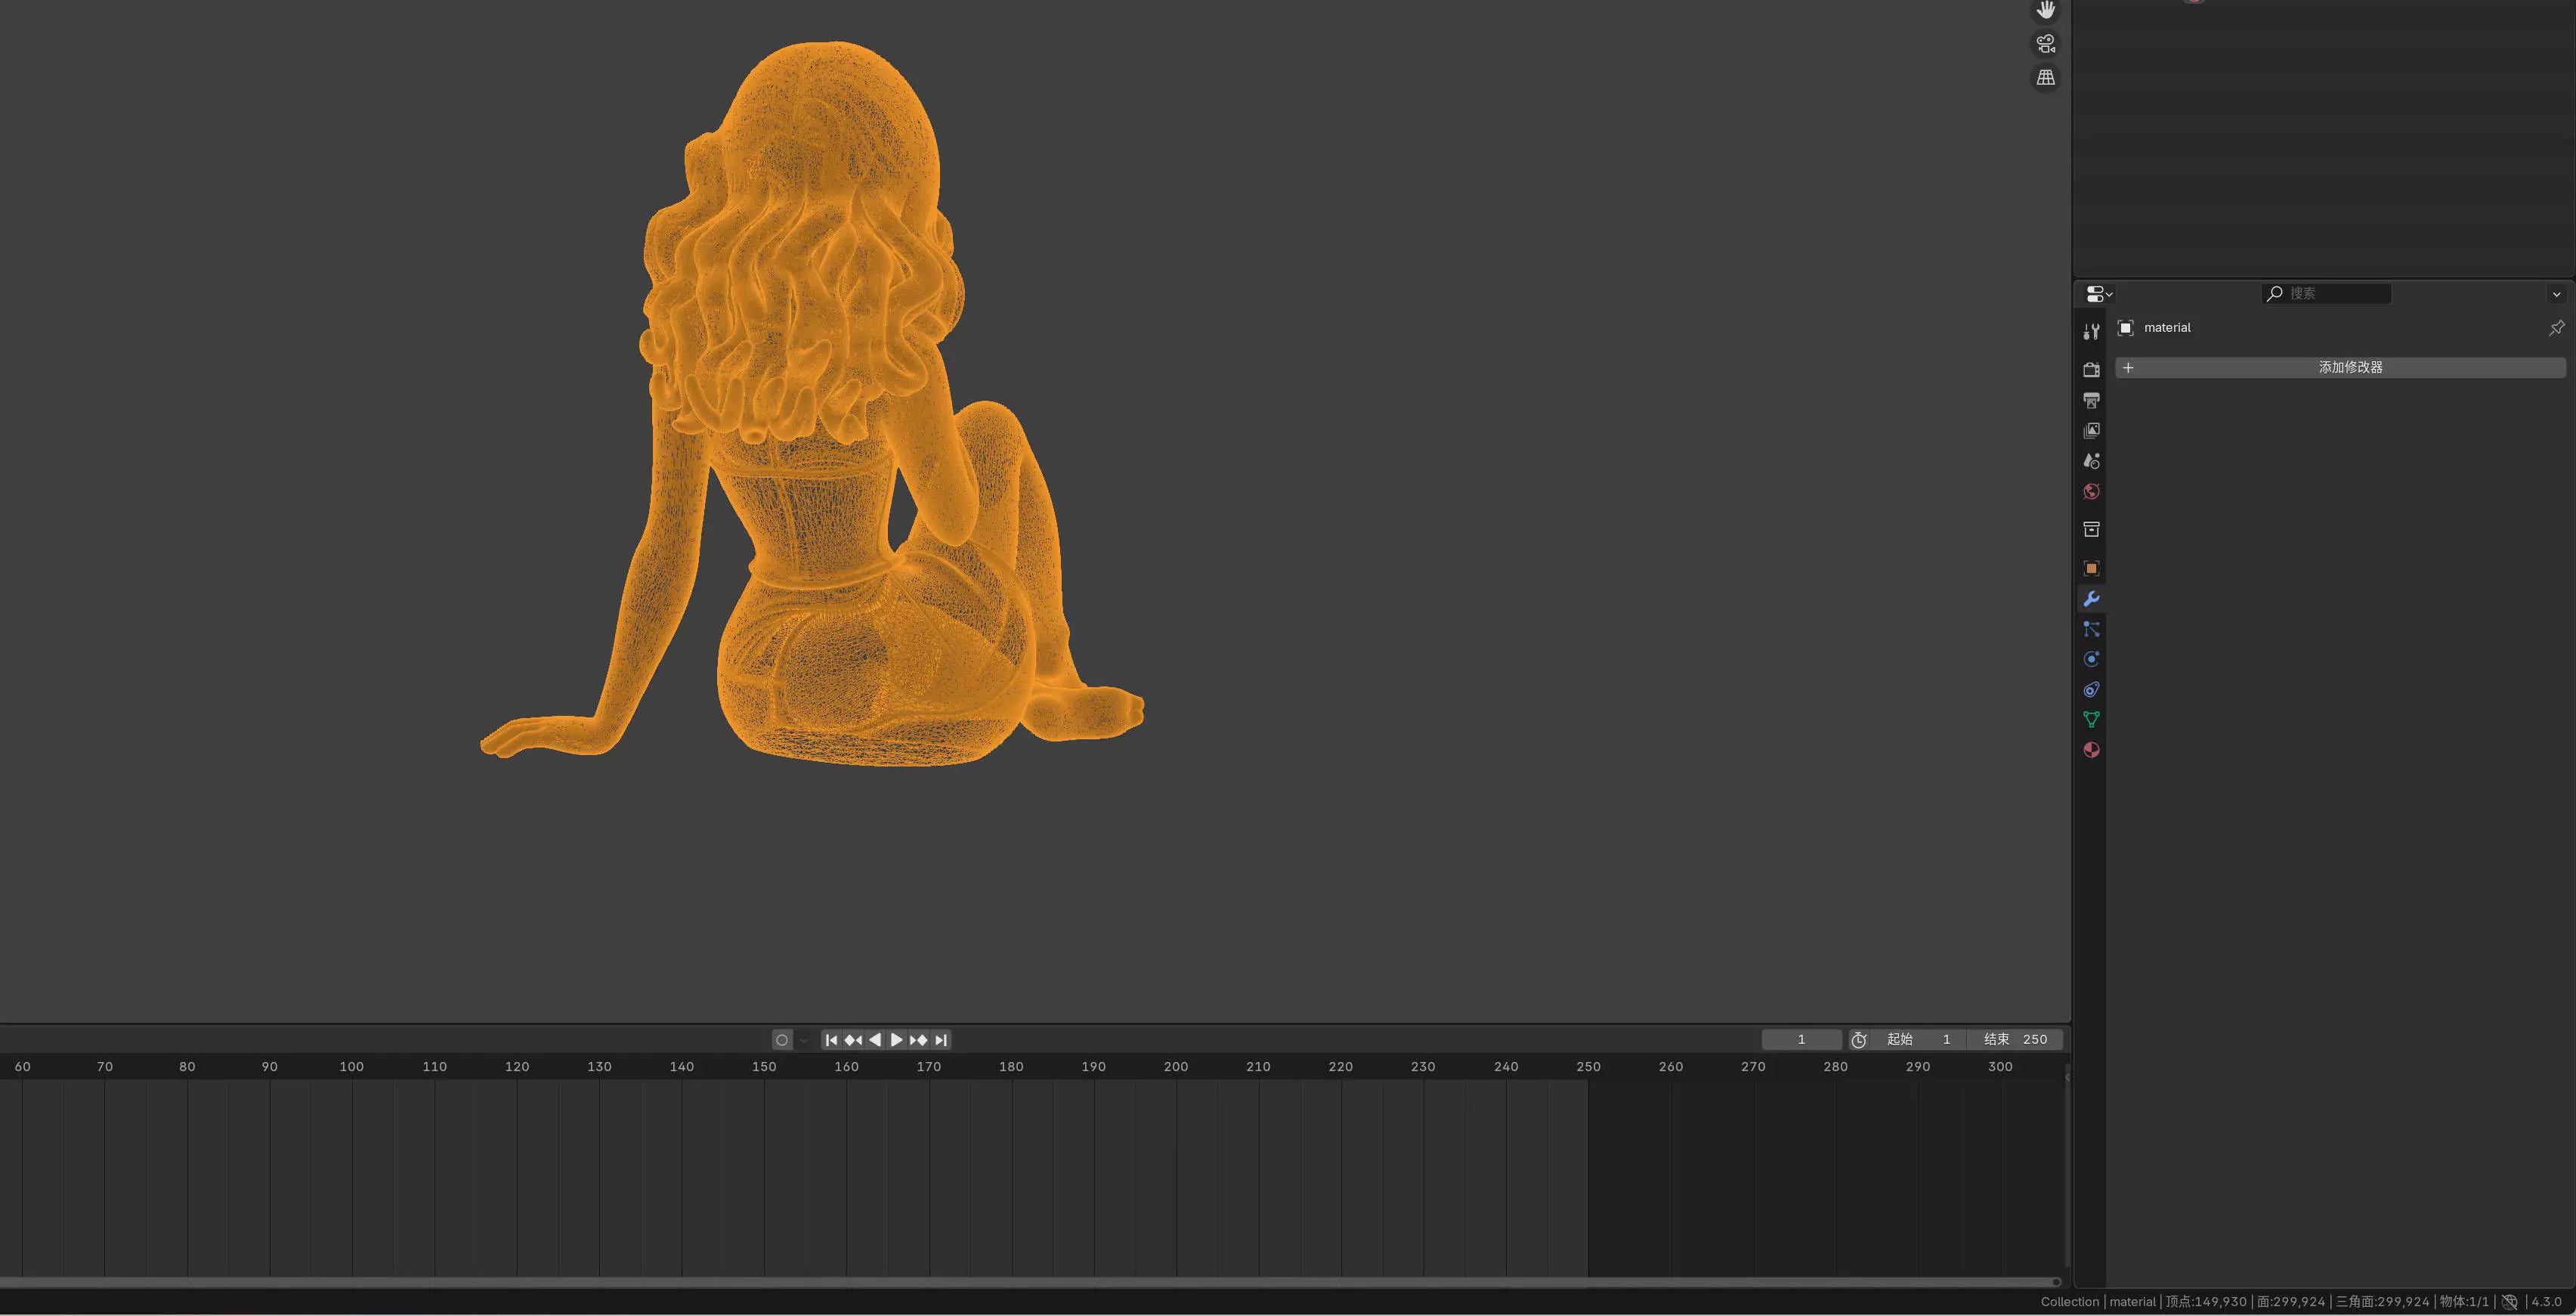Click the material object name label
The image size is (2576, 1316).
pyautogui.click(x=2167, y=328)
